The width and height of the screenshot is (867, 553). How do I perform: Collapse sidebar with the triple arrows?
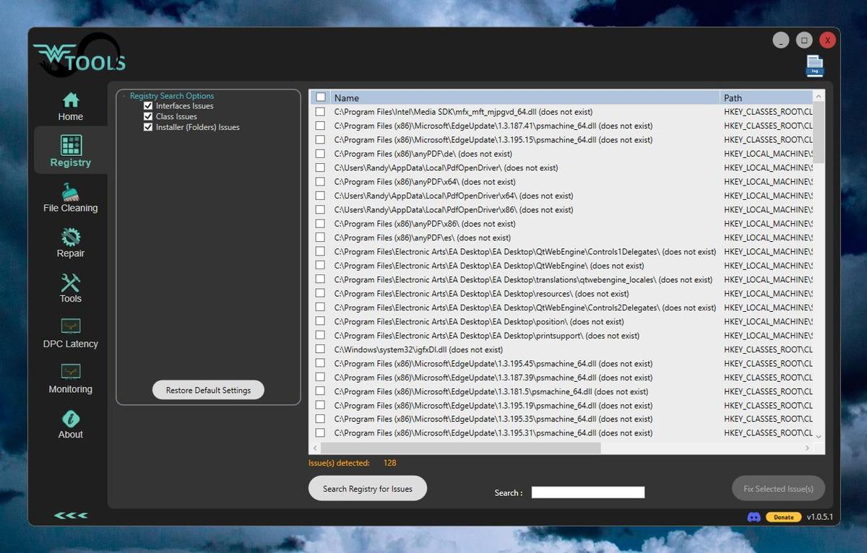(x=71, y=515)
